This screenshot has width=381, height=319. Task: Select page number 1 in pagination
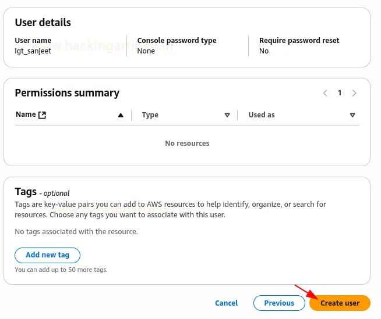tap(340, 93)
